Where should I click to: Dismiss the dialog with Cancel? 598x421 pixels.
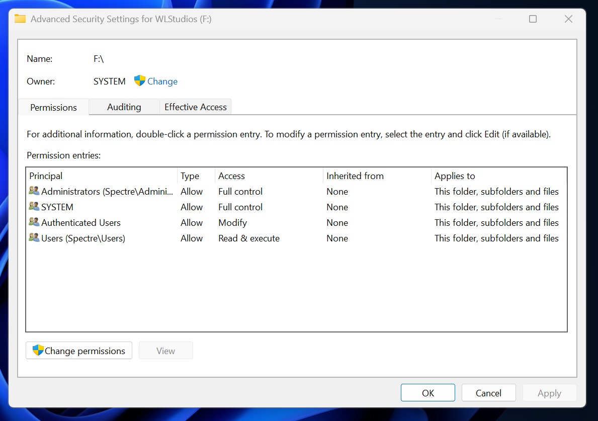click(x=488, y=392)
